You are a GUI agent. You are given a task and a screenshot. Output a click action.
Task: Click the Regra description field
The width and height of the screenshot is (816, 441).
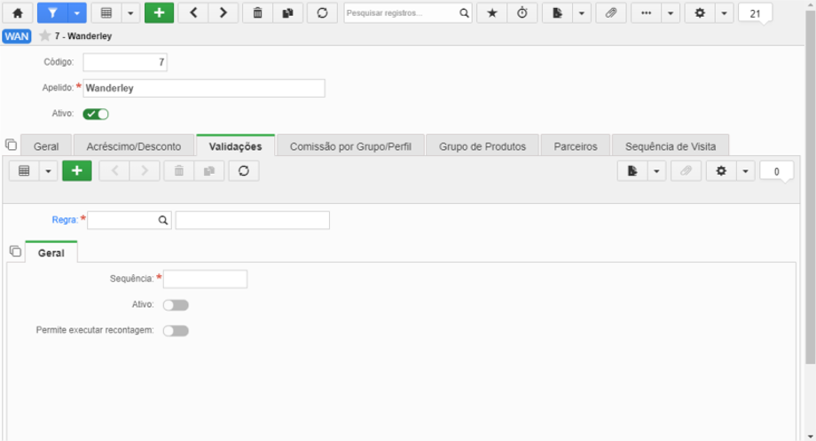pyautogui.click(x=253, y=220)
